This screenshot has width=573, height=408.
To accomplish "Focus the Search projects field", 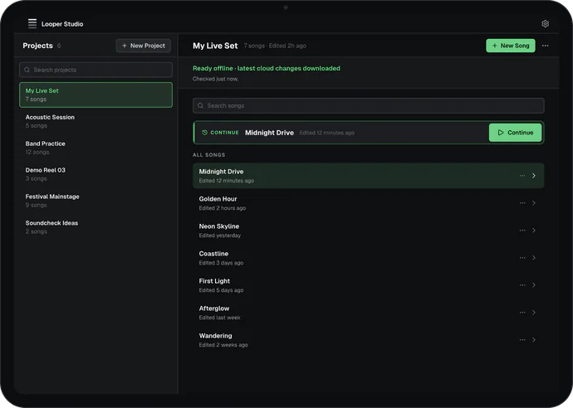I will click(x=95, y=70).
